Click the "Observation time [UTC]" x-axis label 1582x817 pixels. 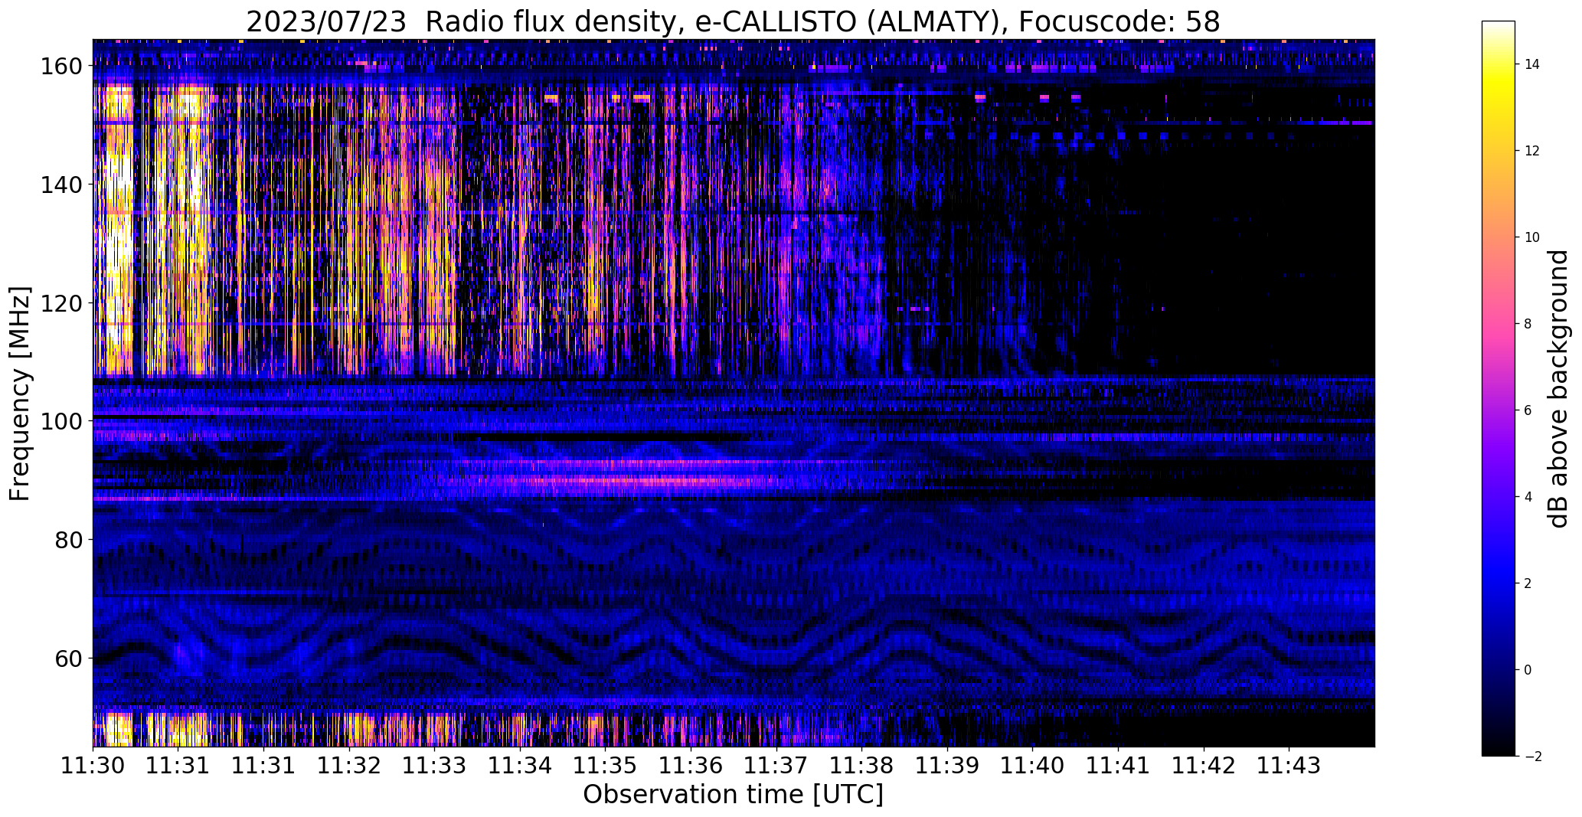click(x=733, y=795)
